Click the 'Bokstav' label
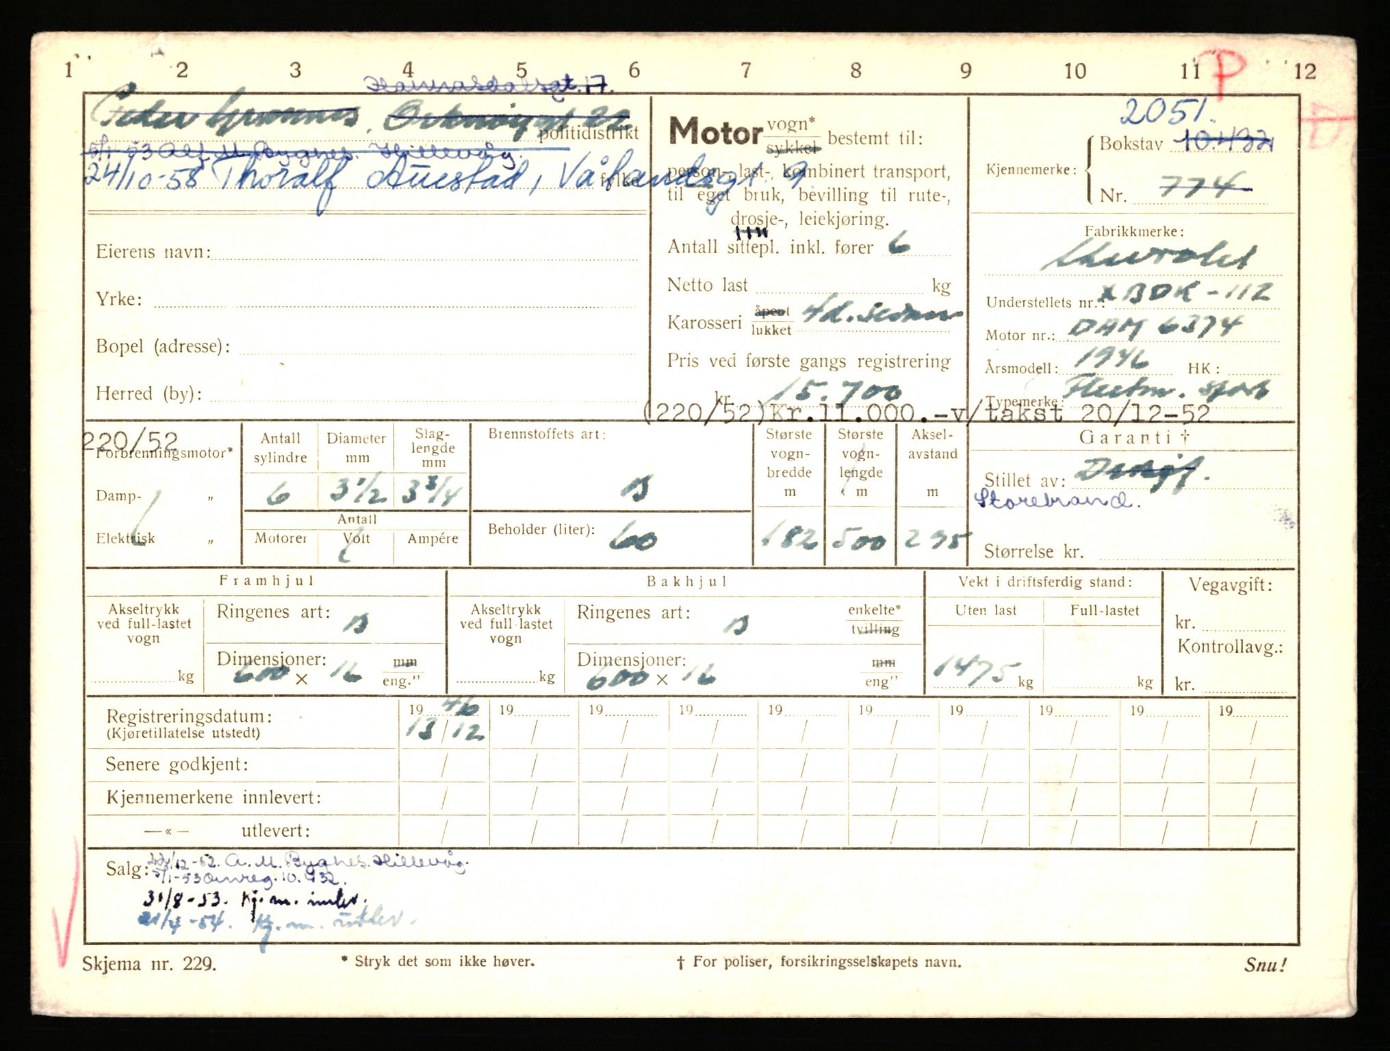The height and width of the screenshot is (1051, 1390). point(1131,144)
